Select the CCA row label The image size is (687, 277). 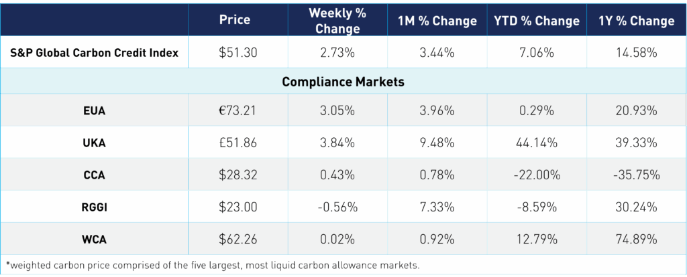point(95,175)
